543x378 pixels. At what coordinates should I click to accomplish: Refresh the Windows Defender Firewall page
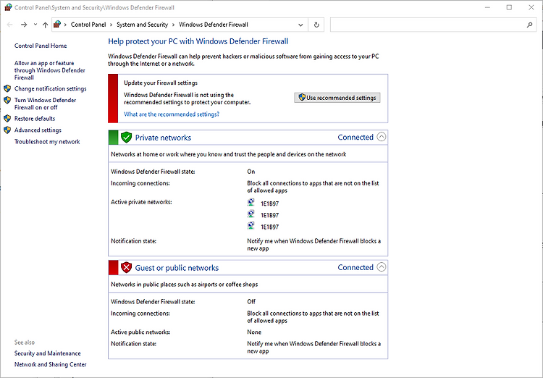(x=316, y=25)
